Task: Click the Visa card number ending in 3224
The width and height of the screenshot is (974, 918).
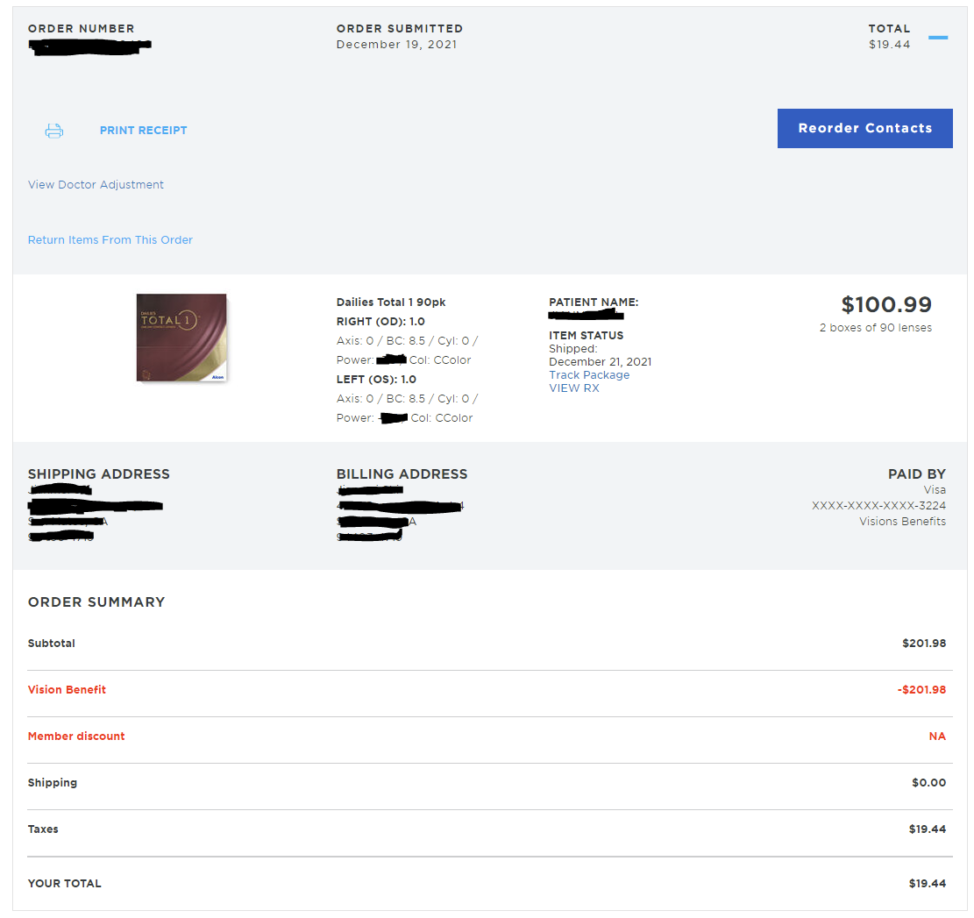Action: tap(878, 506)
